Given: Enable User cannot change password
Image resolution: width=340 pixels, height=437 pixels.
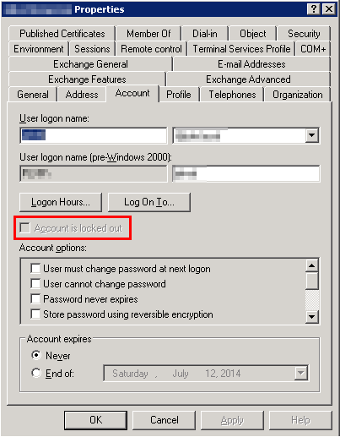Looking at the screenshot, I should (35, 283).
